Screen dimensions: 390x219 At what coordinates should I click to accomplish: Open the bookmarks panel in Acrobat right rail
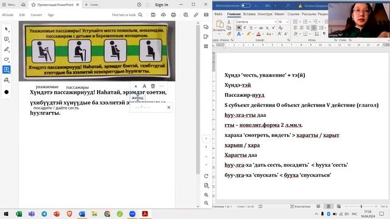(x=206, y=36)
